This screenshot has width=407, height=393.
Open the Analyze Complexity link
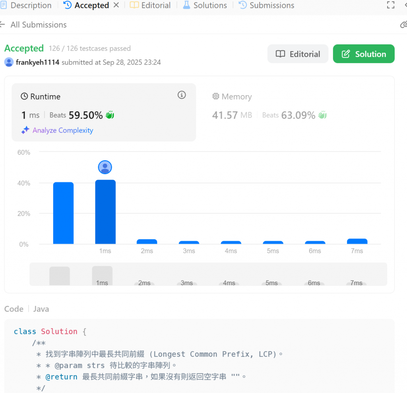pyautogui.click(x=63, y=130)
